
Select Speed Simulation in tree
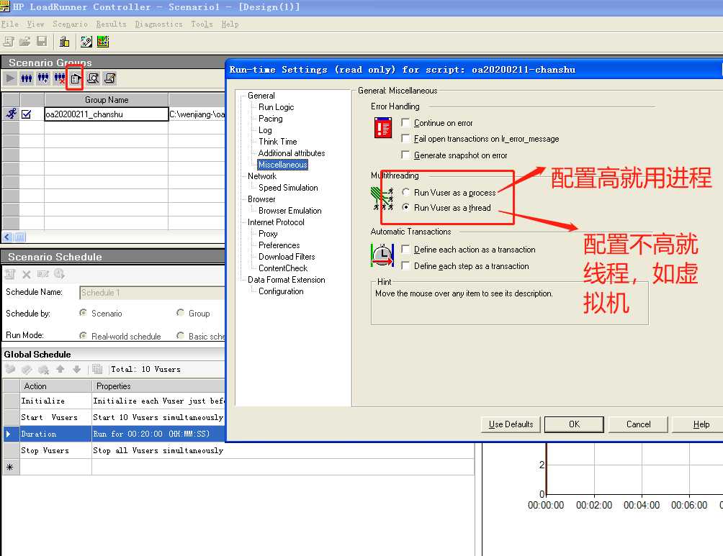pos(288,188)
